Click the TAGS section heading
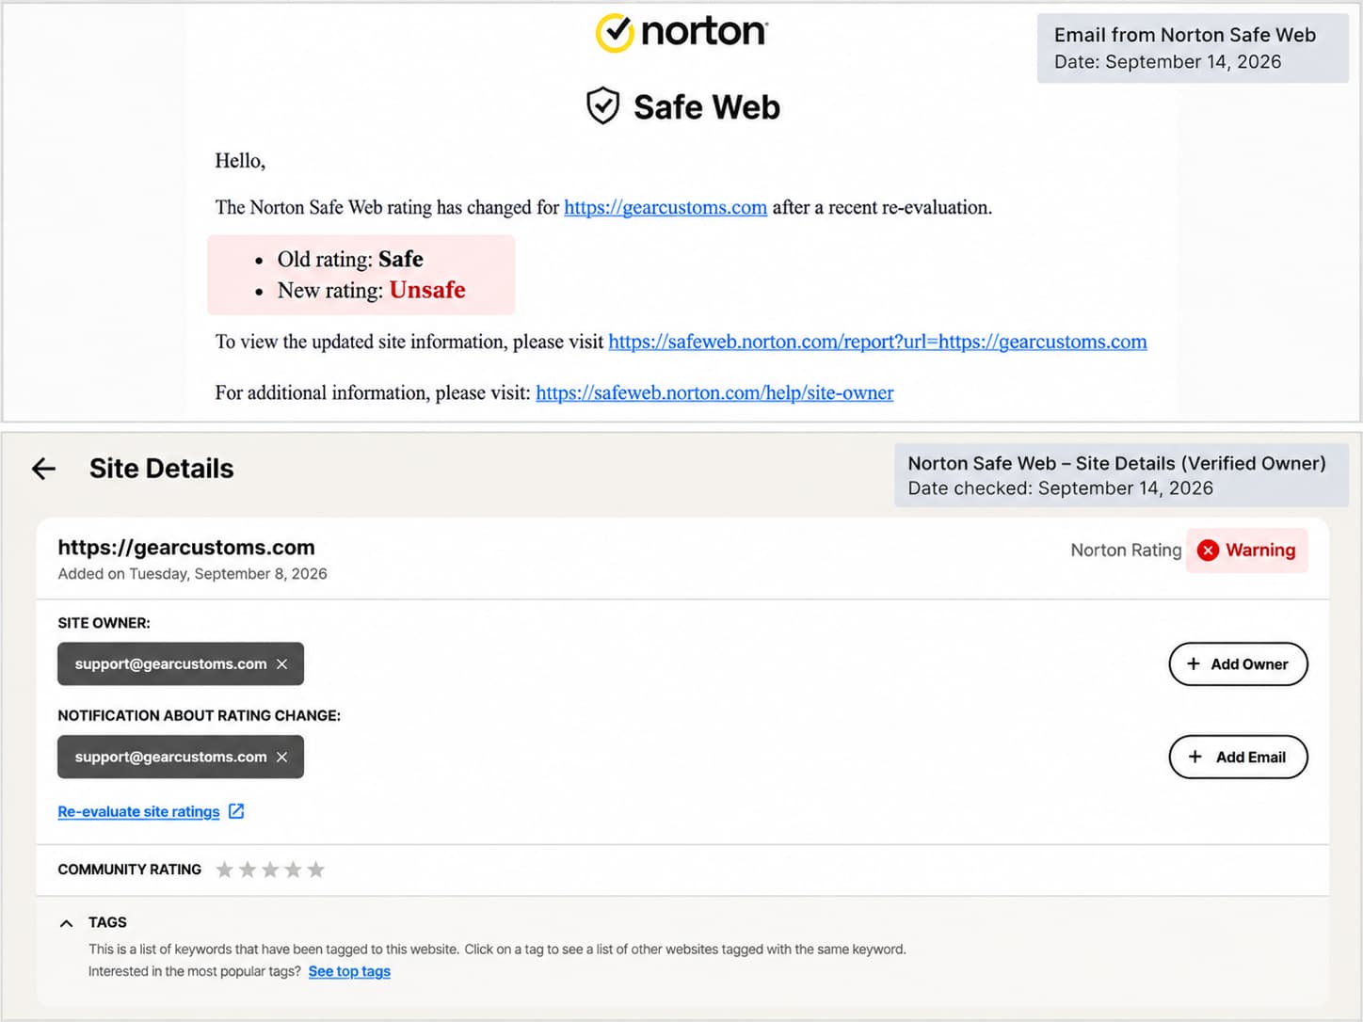 (107, 923)
